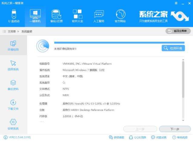Image resolution: width=193 pixels, height=142 pixels.
Task: Click the 440BX Desktop Reference Platform text
Action: coord(88,110)
